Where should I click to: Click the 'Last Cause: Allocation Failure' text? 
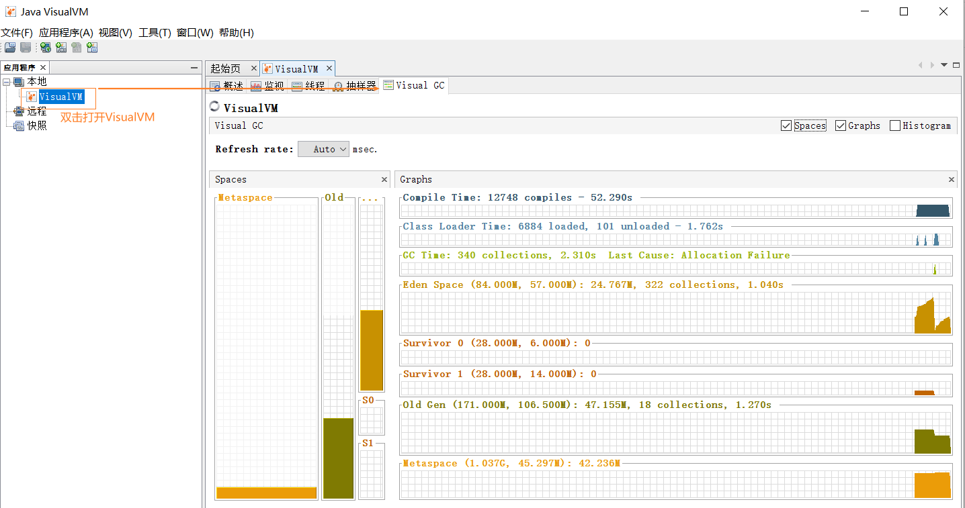[699, 256]
